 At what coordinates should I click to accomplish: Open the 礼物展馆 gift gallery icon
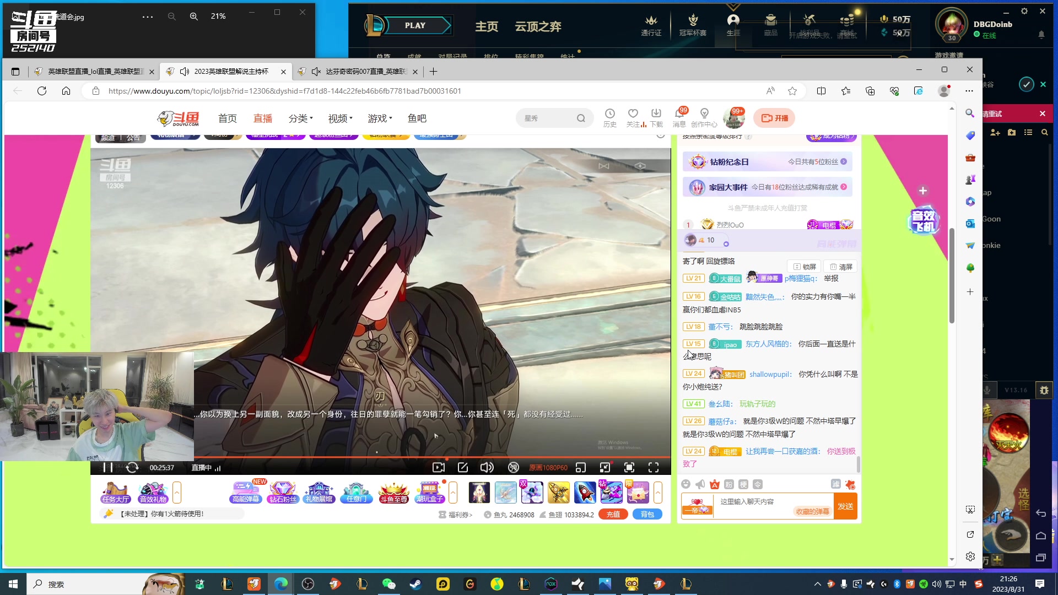[x=319, y=493]
